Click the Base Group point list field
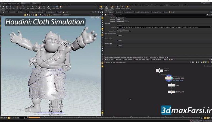Screen dimensions: 212x122 pyautogui.click(x=163, y=27)
